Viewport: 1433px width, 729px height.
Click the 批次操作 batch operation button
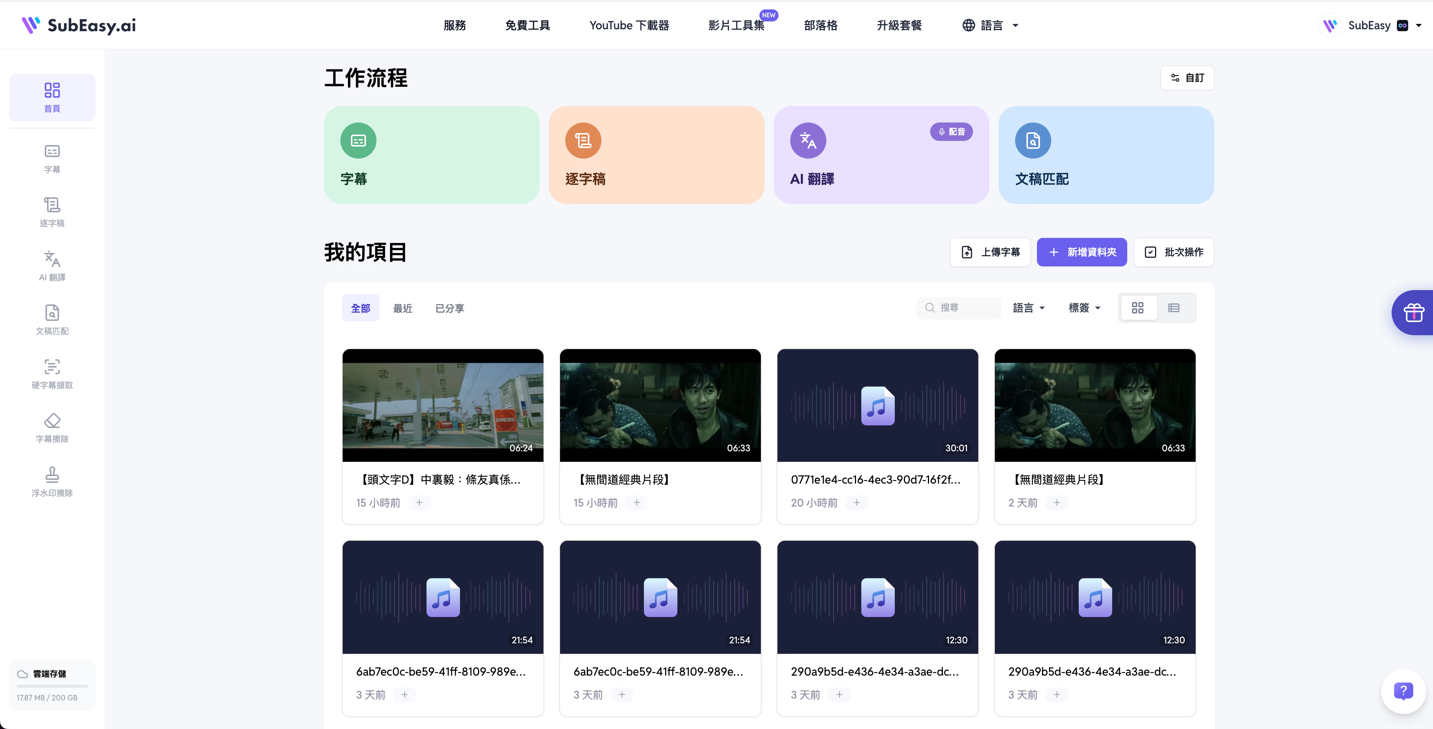[1174, 252]
